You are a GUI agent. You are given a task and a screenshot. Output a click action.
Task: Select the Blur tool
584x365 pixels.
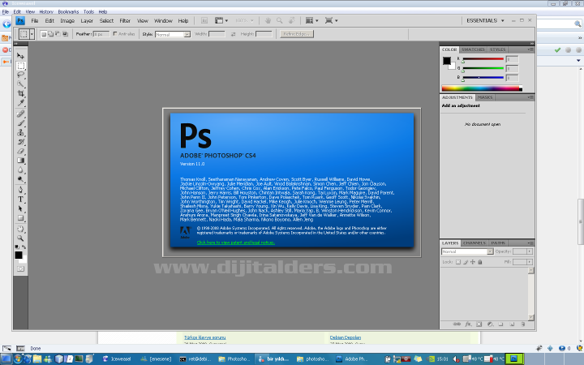(20, 170)
